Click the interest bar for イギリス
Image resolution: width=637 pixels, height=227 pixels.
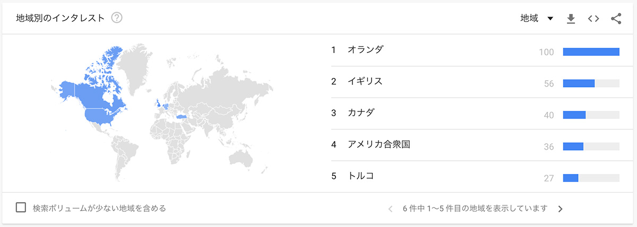(591, 83)
